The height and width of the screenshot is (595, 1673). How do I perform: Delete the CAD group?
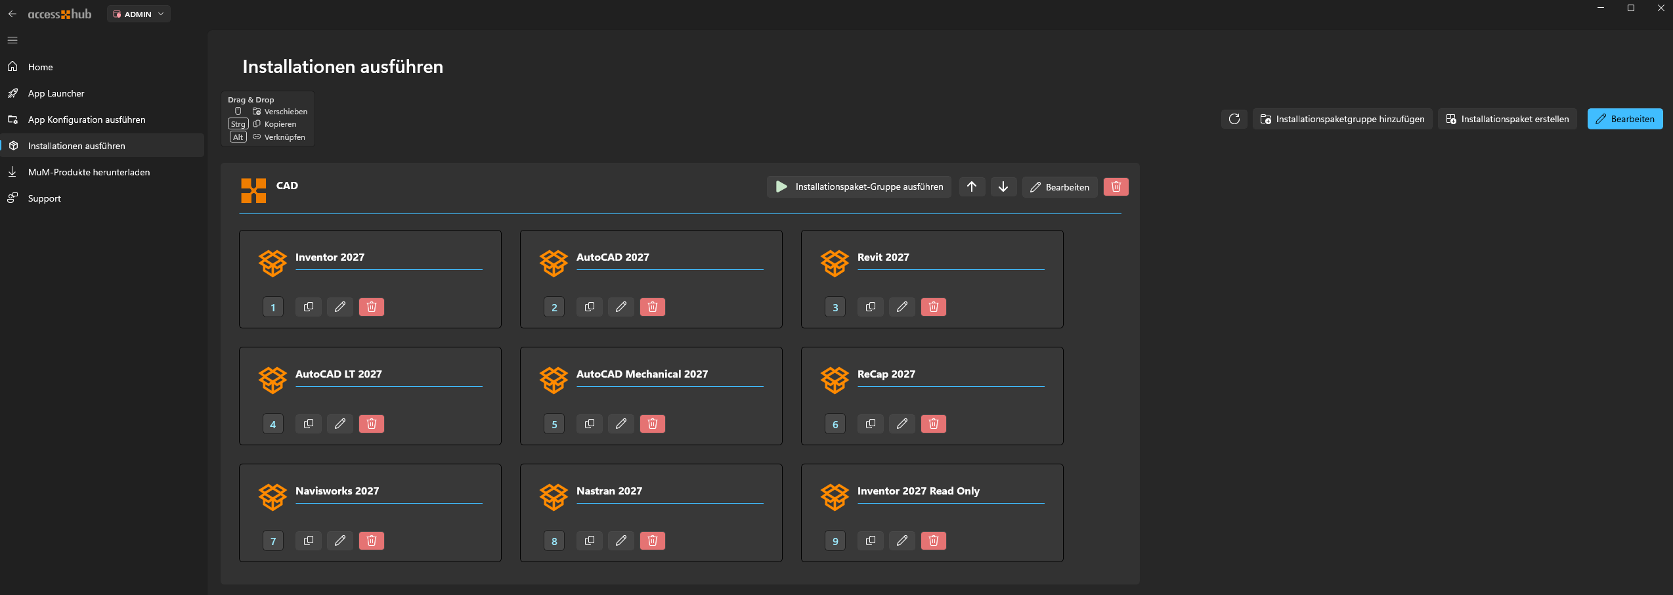coord(1116,187)
